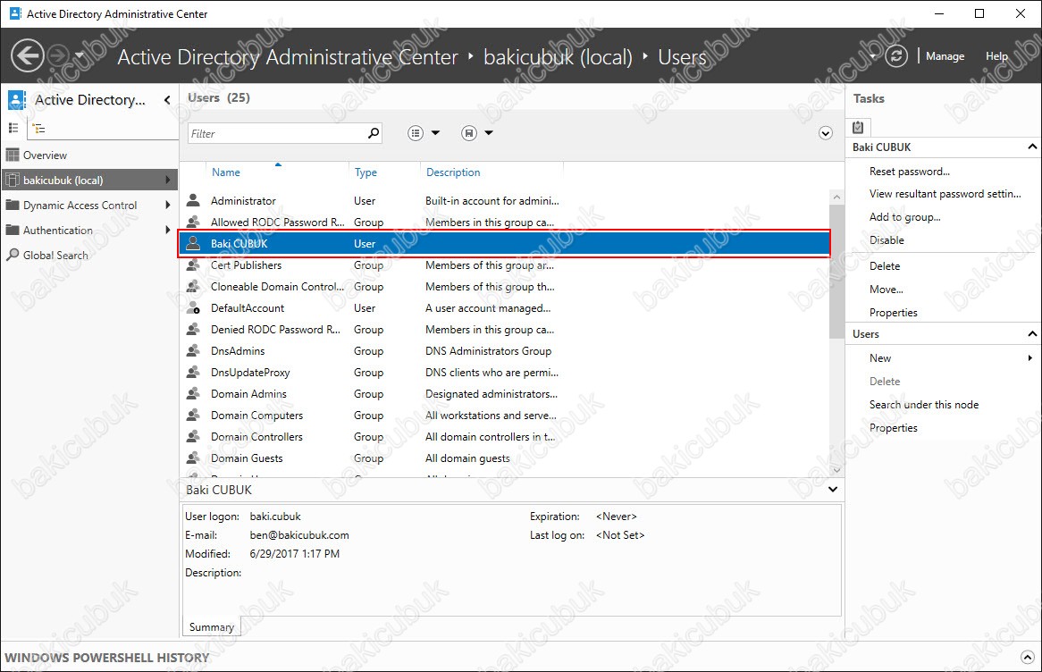Viewport: 1042px width, 672px height.
Task: Expand the Windows PowerShell History panel
Action: (1028, 657)
